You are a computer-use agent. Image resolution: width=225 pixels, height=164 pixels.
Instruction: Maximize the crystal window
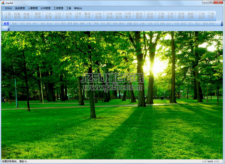211,2
